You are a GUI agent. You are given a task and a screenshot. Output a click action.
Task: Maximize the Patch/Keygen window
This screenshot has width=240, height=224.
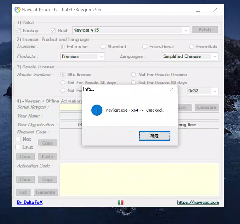tap(198, 10)
